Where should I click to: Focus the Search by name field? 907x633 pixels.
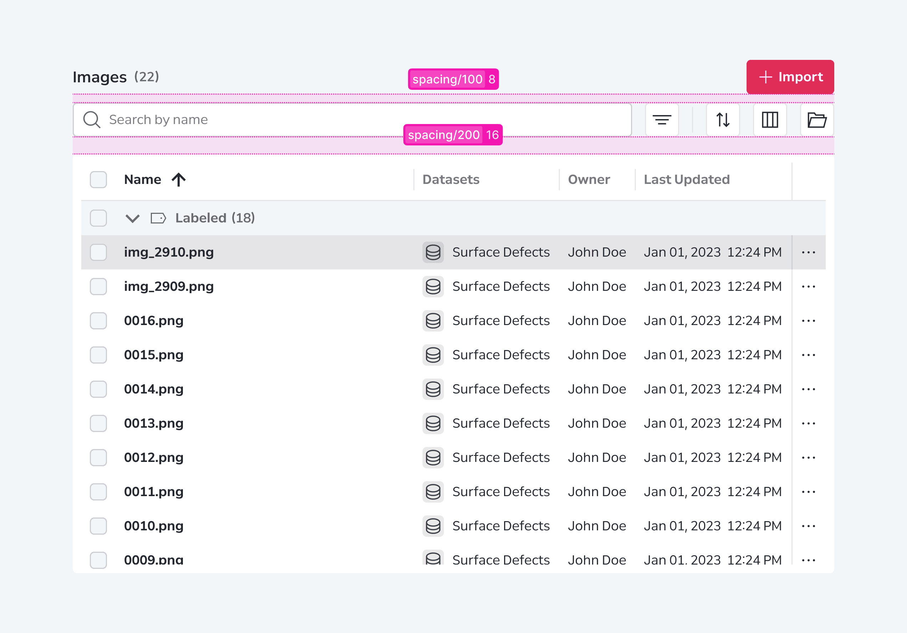(352, 120)
